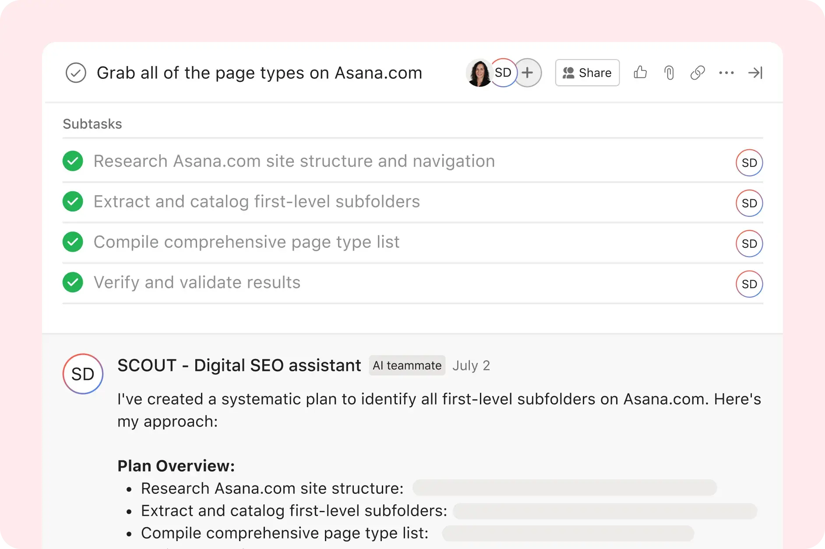Click the SD assignee avatar on Verify subtask

point(750,284)
